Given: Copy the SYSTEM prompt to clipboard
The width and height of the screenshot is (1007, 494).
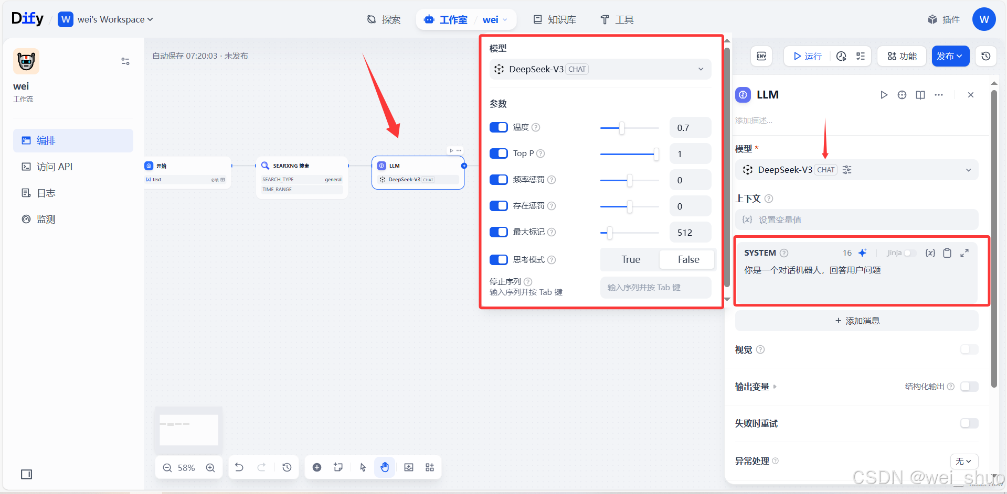Looking at the screenshot, I should tap(947, 253).
